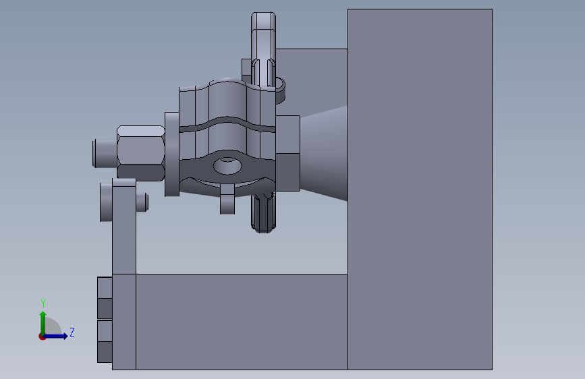Image resolution: width=585 pixels, height=379 pixels.
Task: Select the round hole in the clamp body
Action: pos(227,166)
